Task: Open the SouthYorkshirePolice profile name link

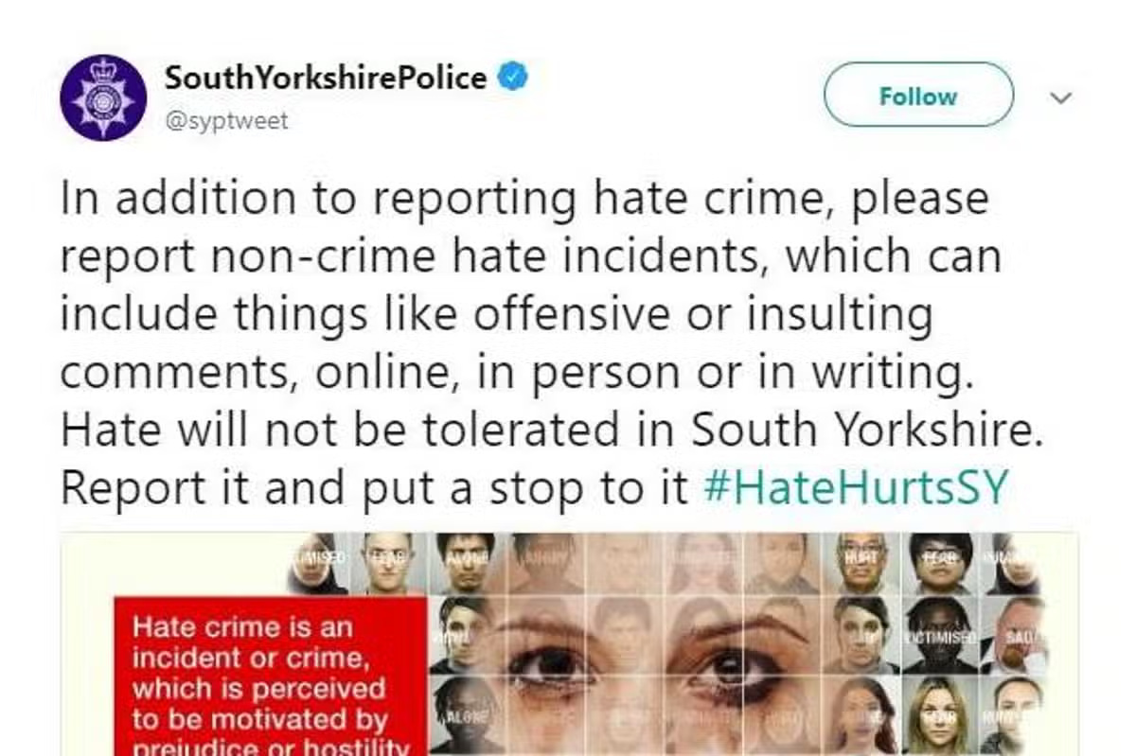Action: (325, 77)
